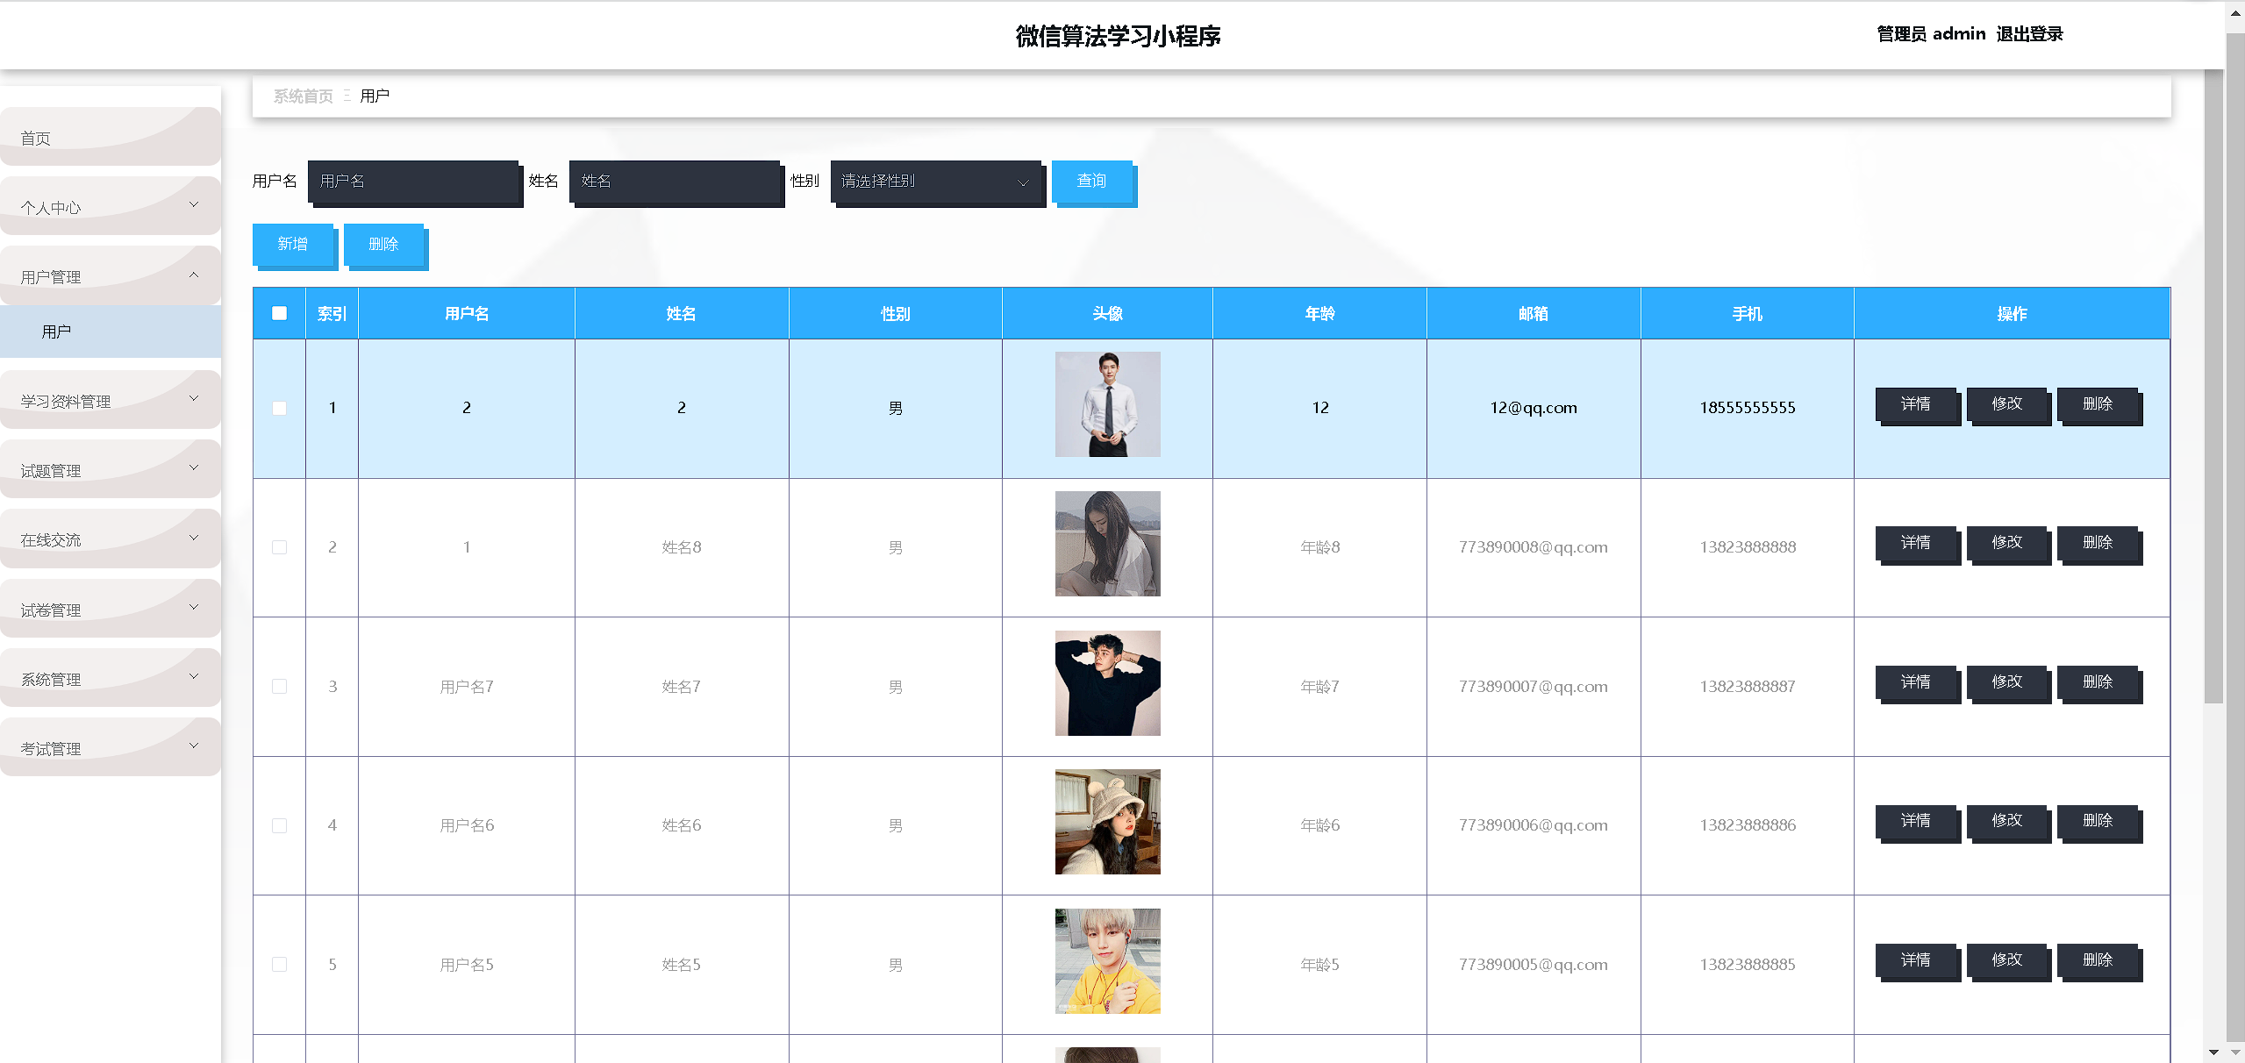Expand the 学习资料管理 sidebar menu
The height and width of the screenshot is (1063, 2245).
[111, 400]
